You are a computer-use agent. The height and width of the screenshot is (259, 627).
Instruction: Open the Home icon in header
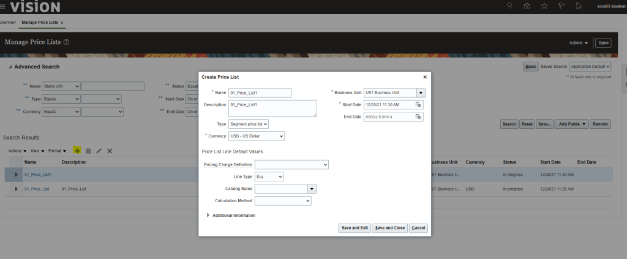pyautogui.click(x=527, y=6)
